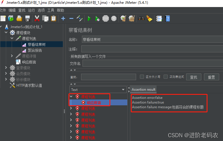This screenshot has width=223, height=141.
Task: Open the 选项 menu
Action: 41,10
